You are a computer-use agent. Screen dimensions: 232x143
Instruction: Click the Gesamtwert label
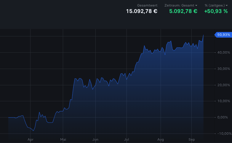(147, 5)
